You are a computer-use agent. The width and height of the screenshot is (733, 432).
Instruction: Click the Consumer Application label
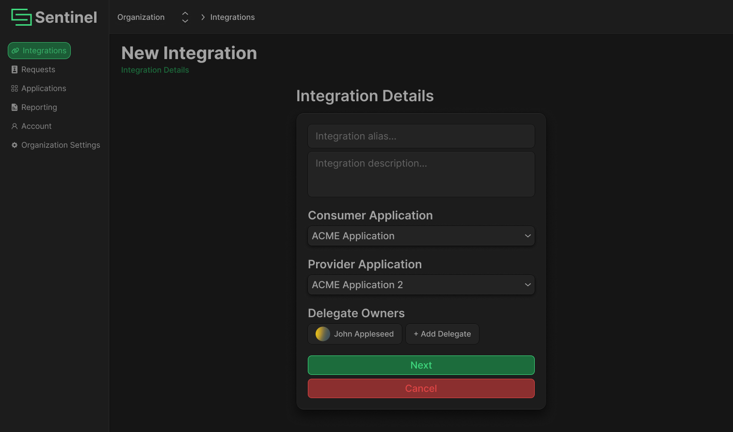[370, 216]
